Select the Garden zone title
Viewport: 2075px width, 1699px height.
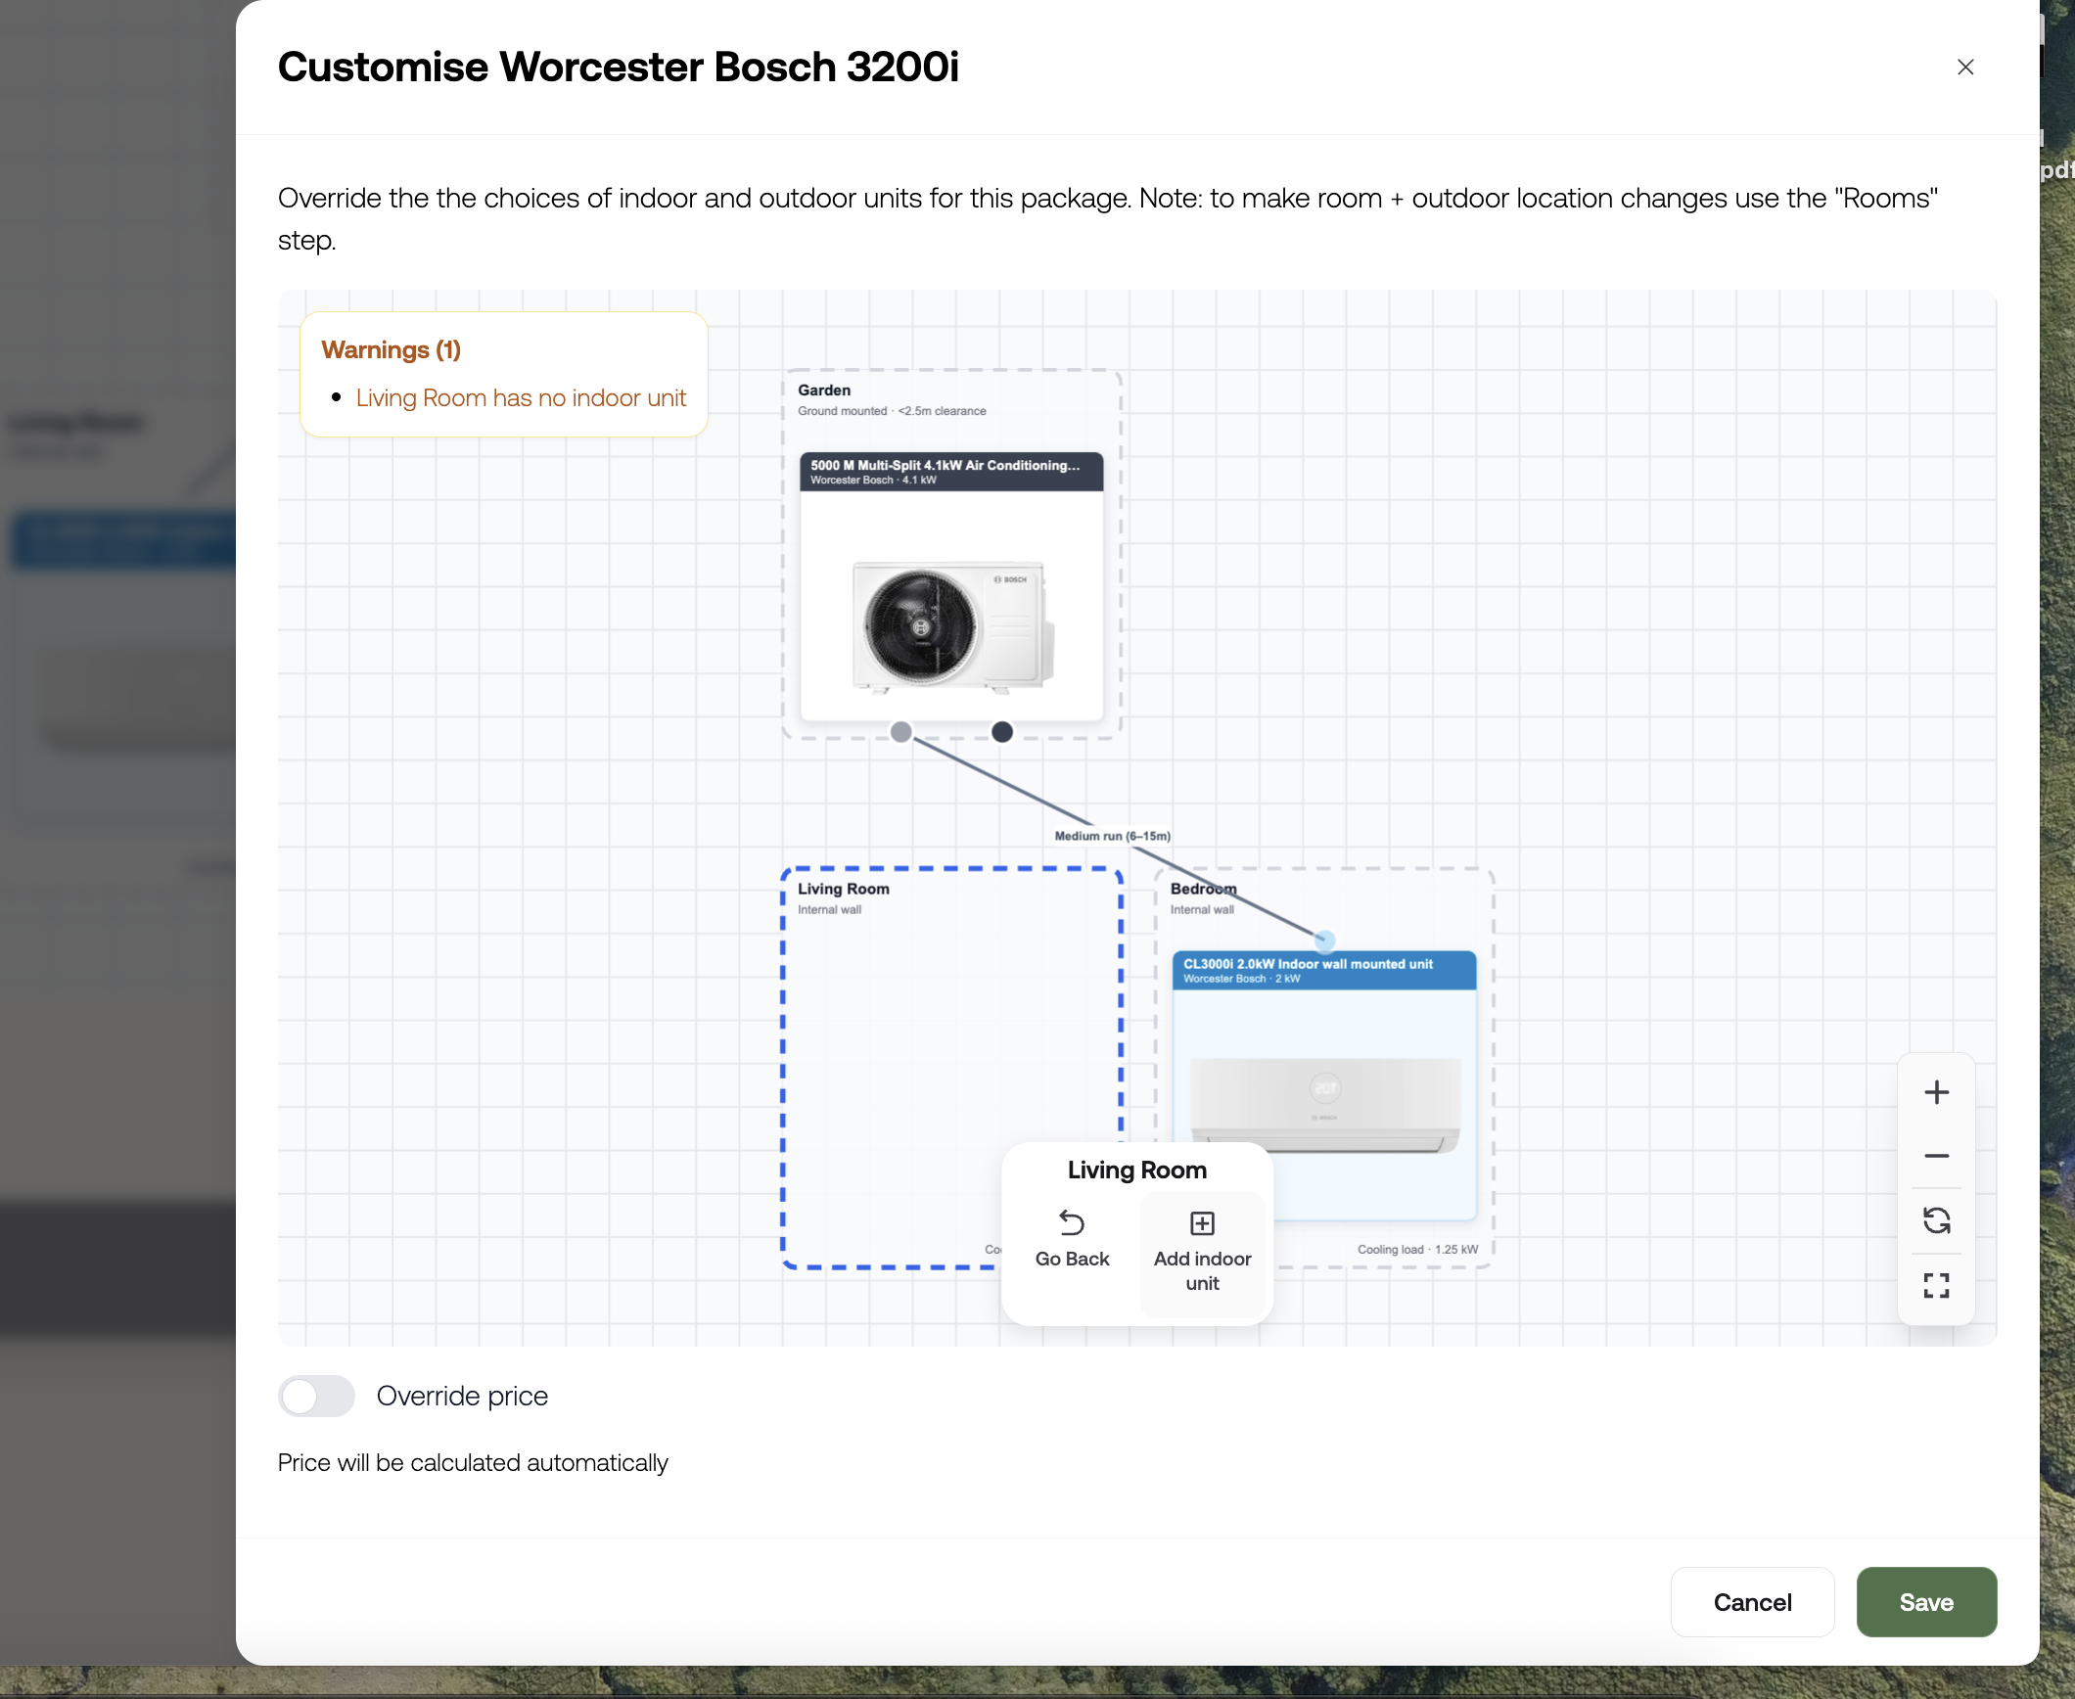824,390
